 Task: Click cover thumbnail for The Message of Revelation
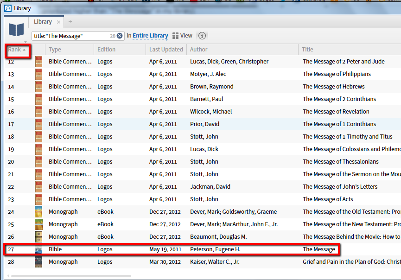[38, 112]
